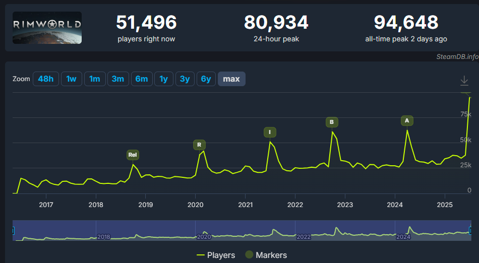Click the 'I' marker in 2021

(270, 132)
